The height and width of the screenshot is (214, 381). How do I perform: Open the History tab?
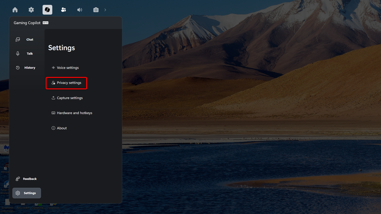[27, 68]
